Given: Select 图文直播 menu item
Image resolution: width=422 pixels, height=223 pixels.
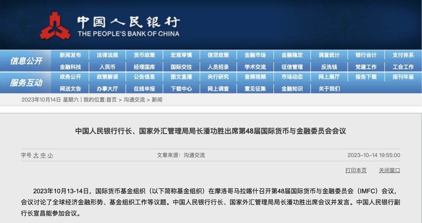Looking at the screenshot, I should coord(181,77).
